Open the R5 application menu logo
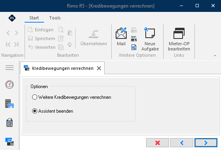The image size is (221, 150). point(12,18)
